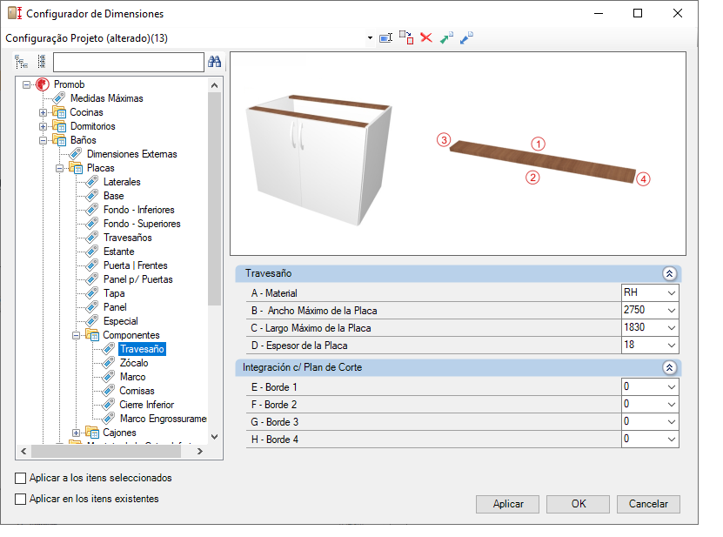The height and width of the screenshot is (537, 723).
Task: Click the tree search input field
Action: tap(129, 62)
